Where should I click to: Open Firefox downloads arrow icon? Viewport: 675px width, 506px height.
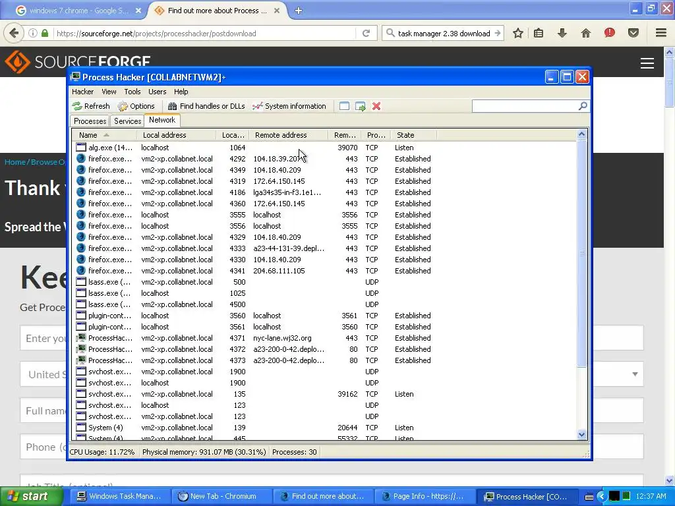(x=562, y=33)
